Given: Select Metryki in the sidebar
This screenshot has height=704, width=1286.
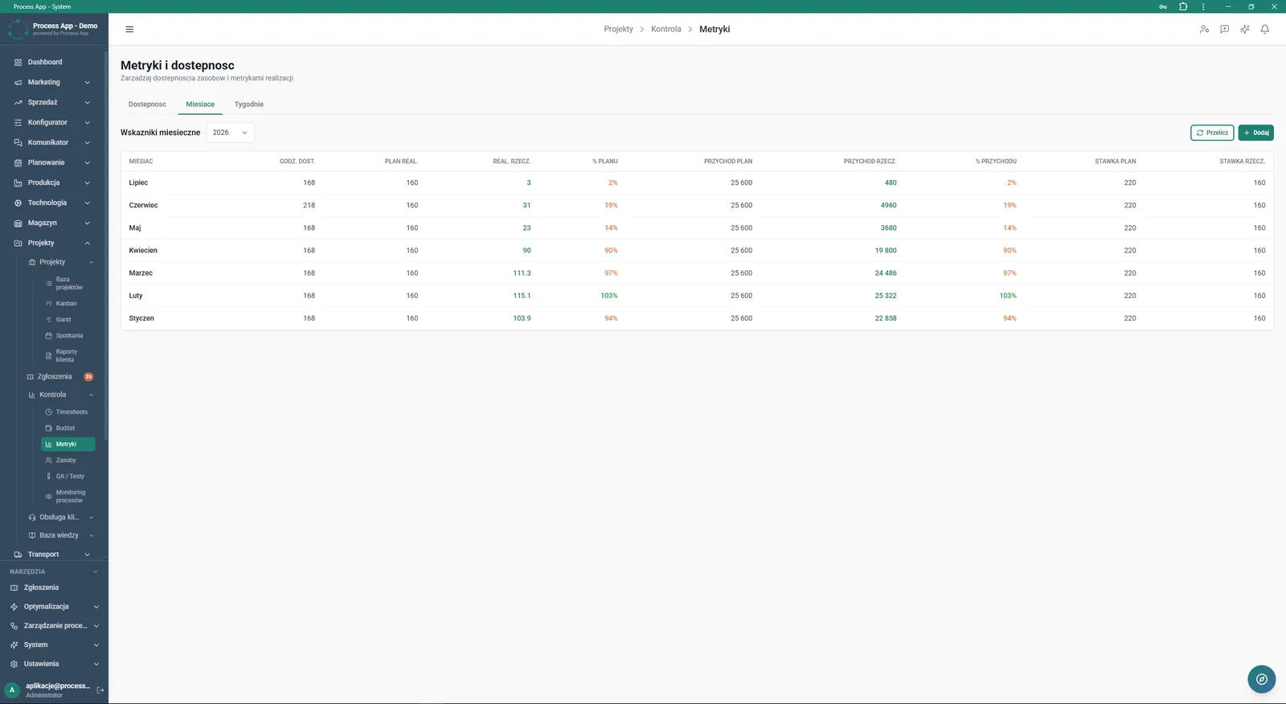Looking at the screenshot, I should point(68,444).
